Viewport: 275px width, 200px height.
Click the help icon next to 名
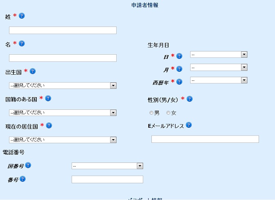click(22, 43)
